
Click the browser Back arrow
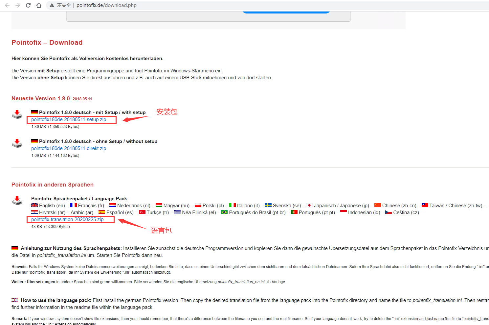[7, 5]
